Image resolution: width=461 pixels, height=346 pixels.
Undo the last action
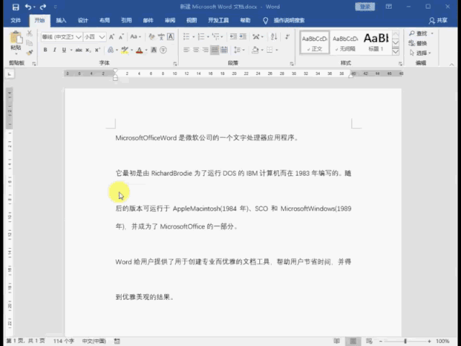coord(28,6)
